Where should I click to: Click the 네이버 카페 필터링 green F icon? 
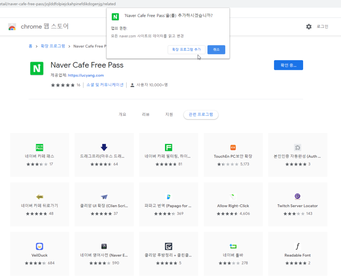tap(169, 148)
